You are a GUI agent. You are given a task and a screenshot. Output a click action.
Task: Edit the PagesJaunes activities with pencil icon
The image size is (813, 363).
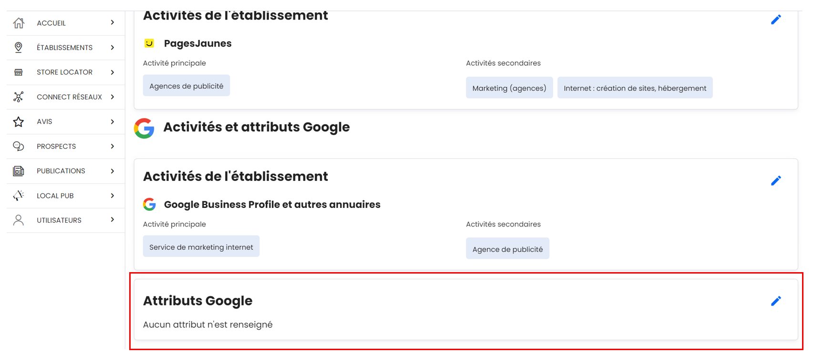tap(776, 20)
